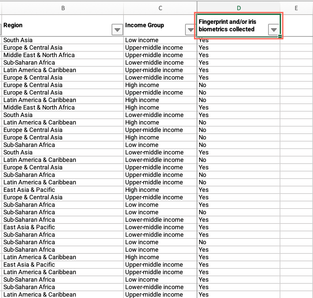Select Yes in Middle East Upper-middle income row
313x298 pixels.
(238, 55)
